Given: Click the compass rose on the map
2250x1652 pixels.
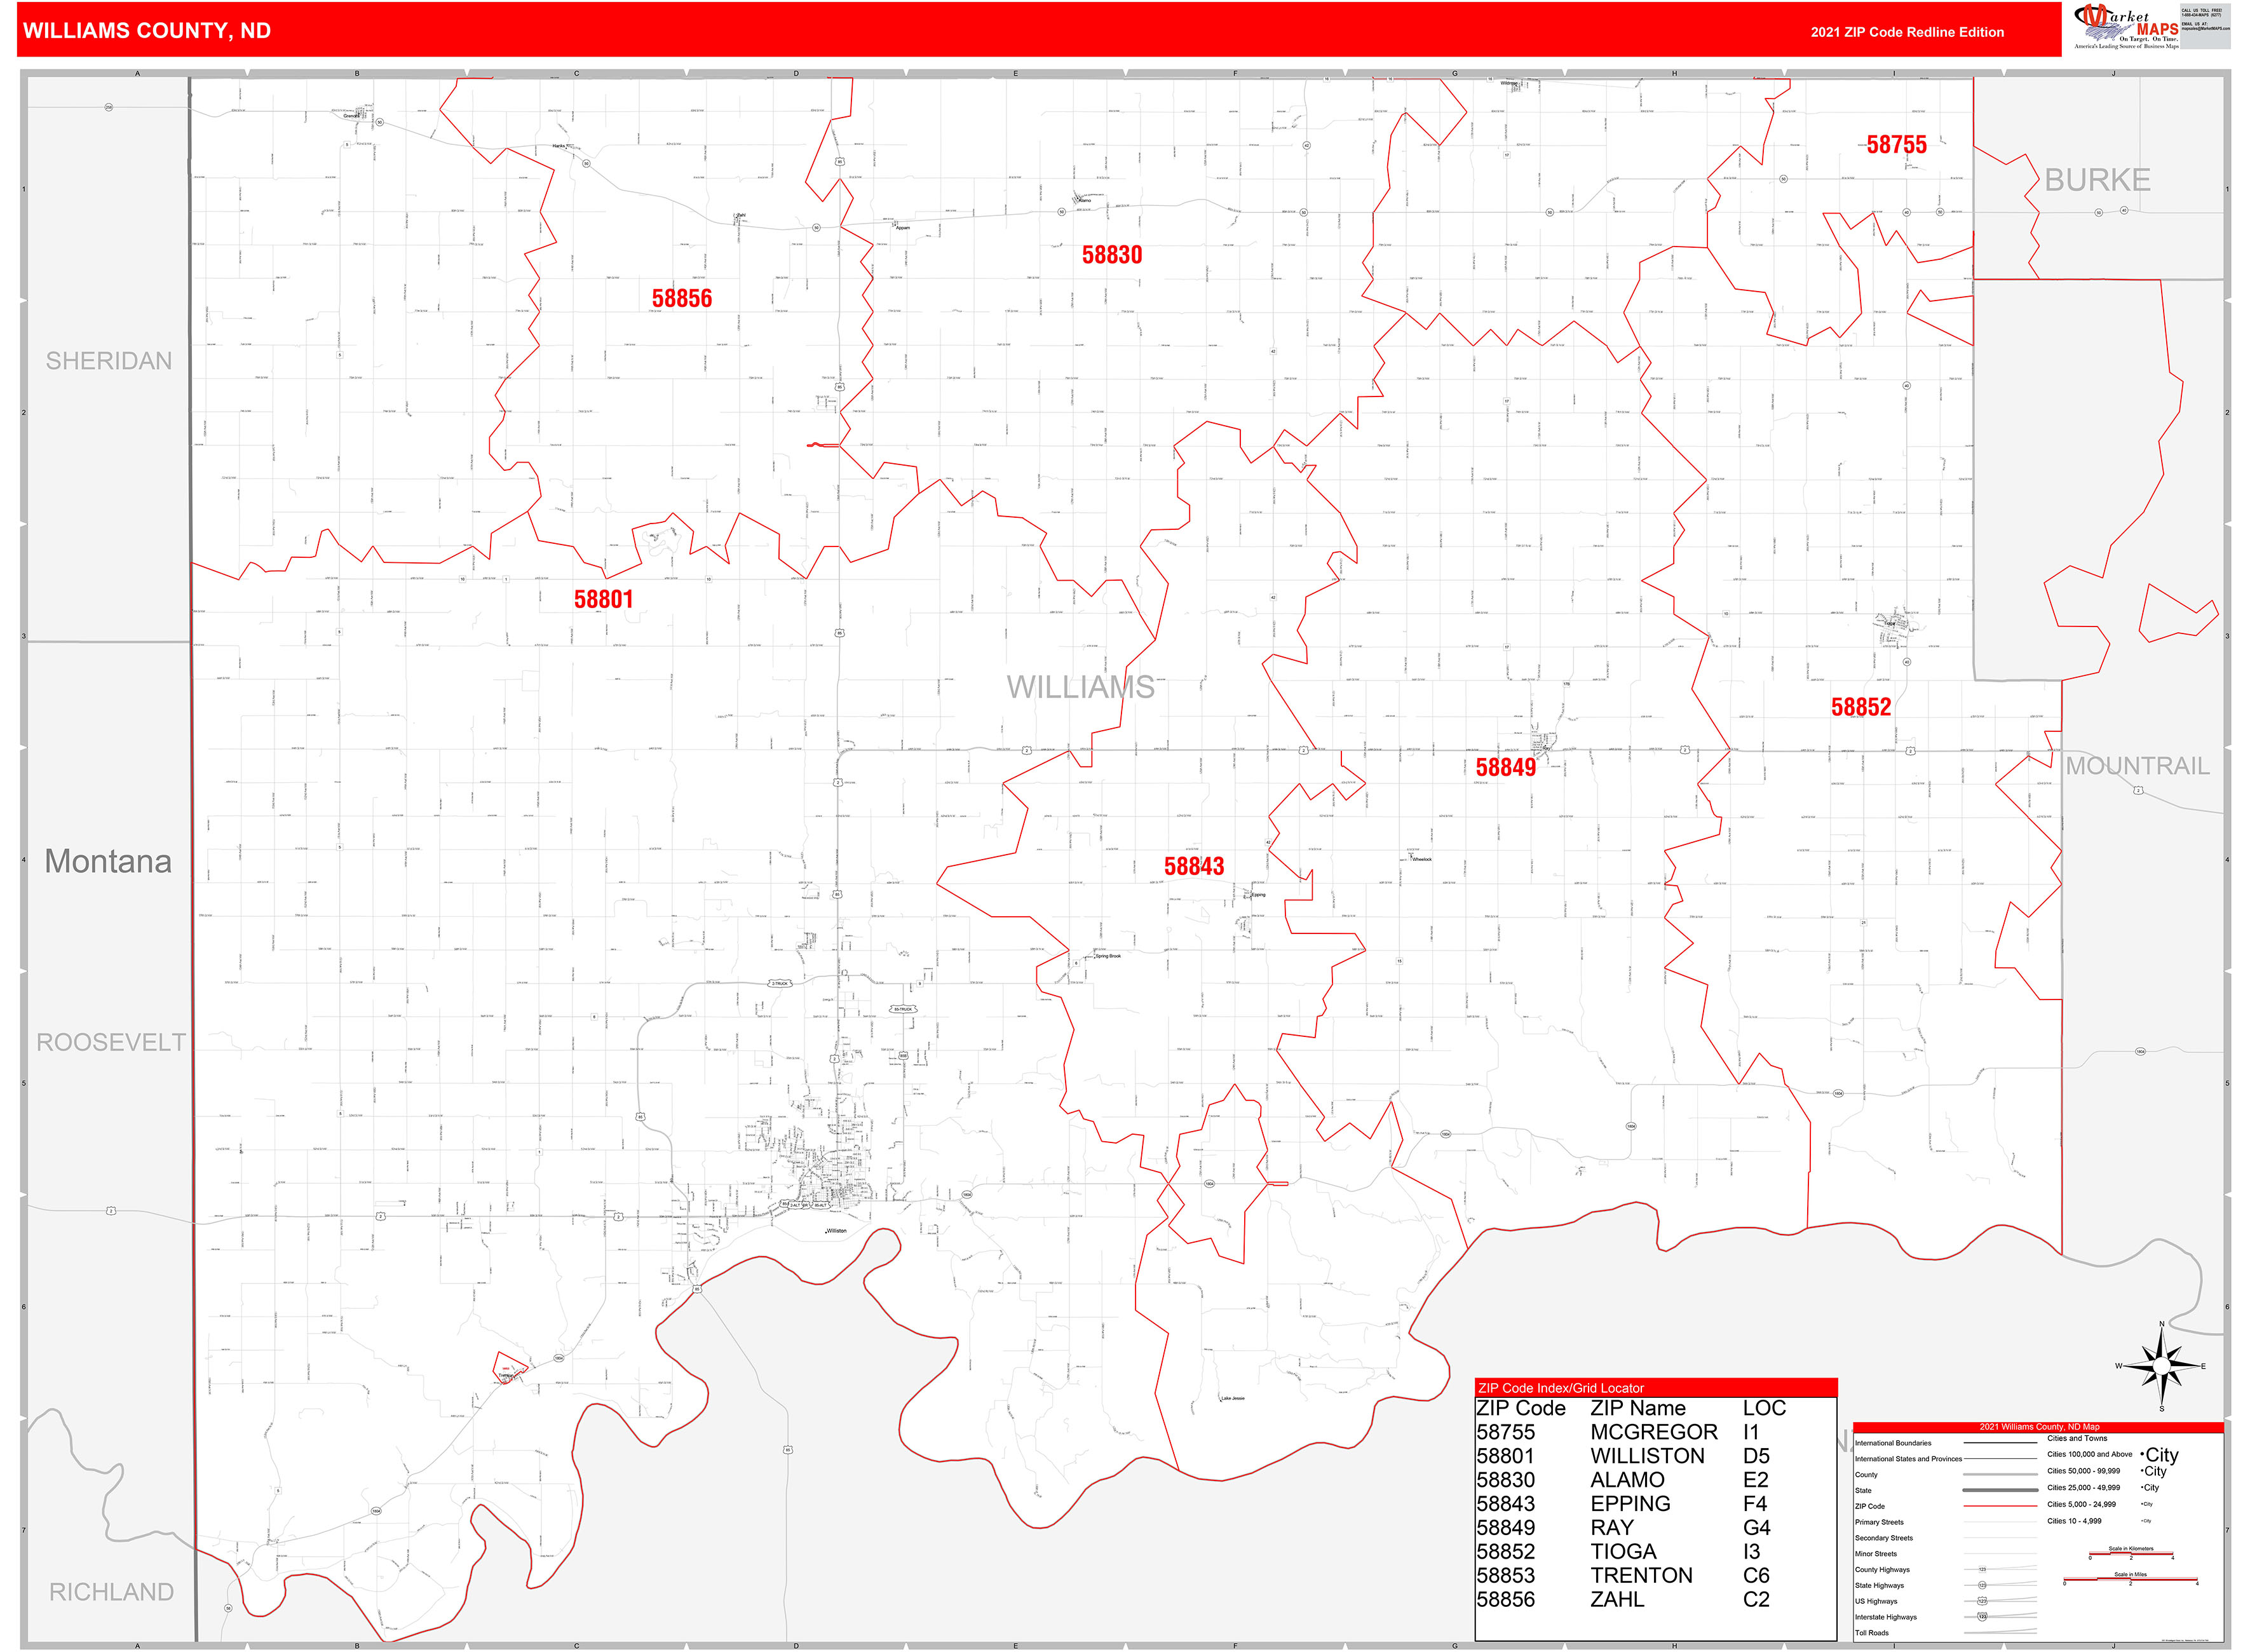Looking at the screenshot, I should pyautogui.click(x=2161, y=1366).
